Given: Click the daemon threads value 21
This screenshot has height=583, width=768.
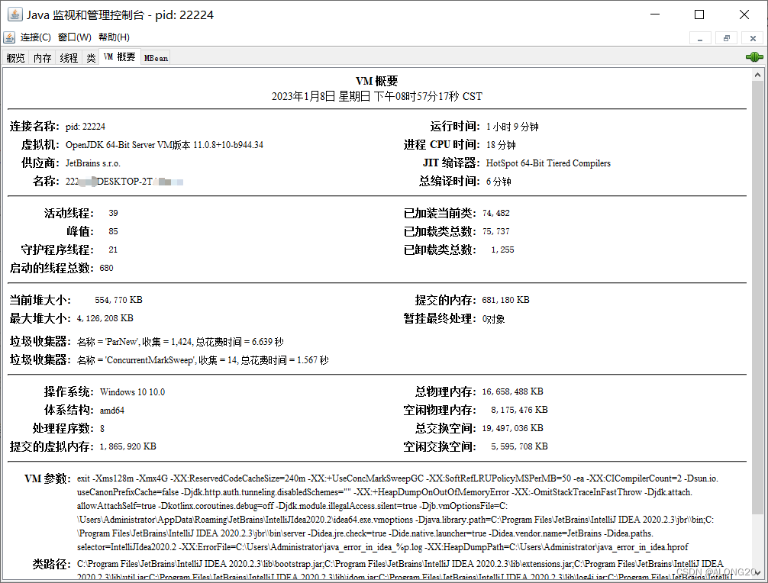Looking at the screenshot, I should pyautogui.click(x=113, y=250).
